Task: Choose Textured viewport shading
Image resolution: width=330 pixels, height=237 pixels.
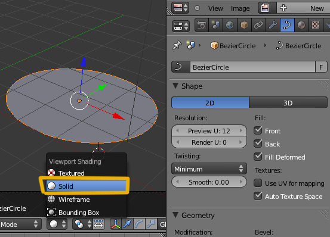Action: point(87,173)
